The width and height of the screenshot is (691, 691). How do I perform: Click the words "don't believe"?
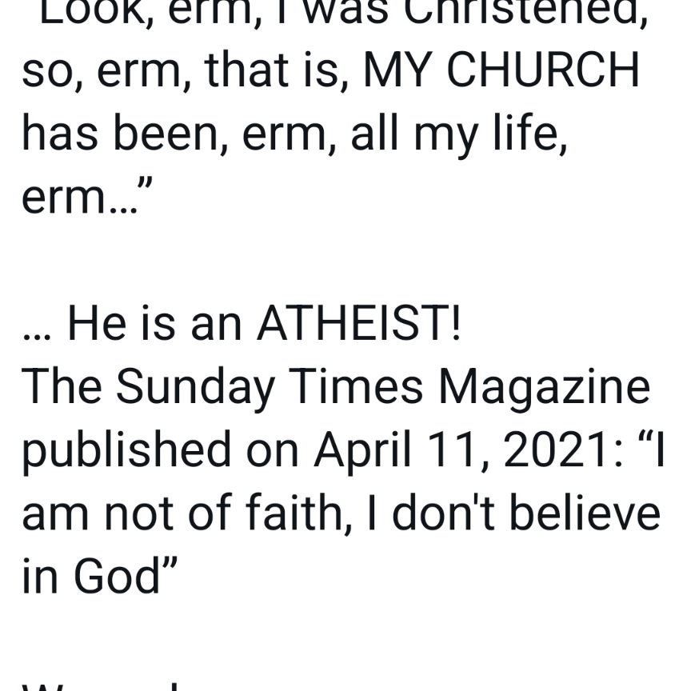point(526,513)
